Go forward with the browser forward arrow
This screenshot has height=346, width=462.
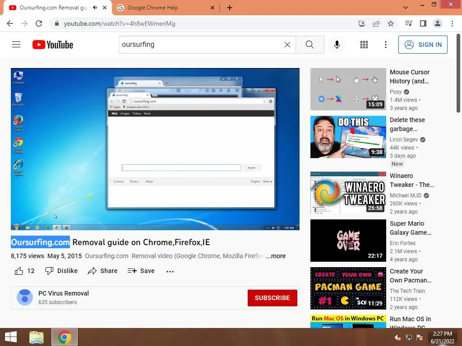[x=24, y=23]
